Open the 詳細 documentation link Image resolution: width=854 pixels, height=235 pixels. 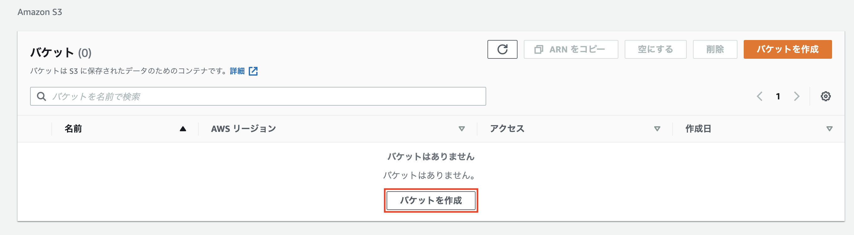tap(237, 71)
